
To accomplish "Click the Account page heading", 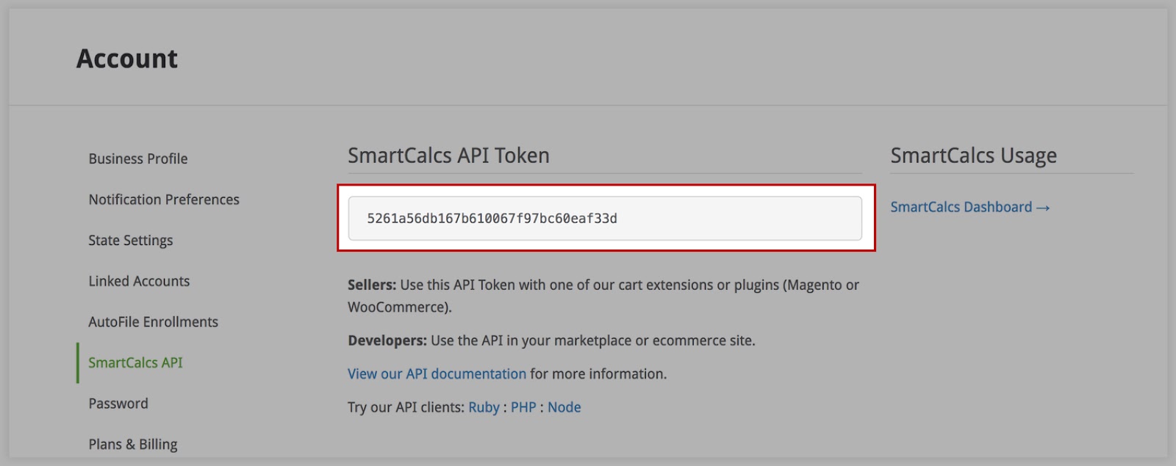I will point(127,59).
